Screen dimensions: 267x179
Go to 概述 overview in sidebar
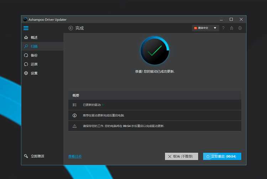click(42, 37)
